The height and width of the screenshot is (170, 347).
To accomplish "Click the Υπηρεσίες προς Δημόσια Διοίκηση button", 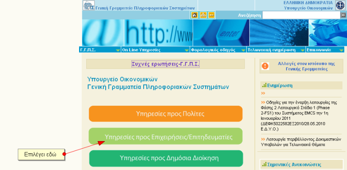I will 166,159.
